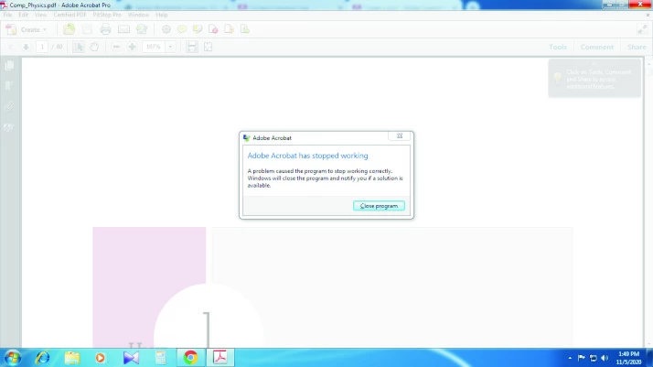Click 'Adobe Acrobat has stopped working' heading
Screen dimensions: 653x367
pyautogui.click(x=308, y=156)
